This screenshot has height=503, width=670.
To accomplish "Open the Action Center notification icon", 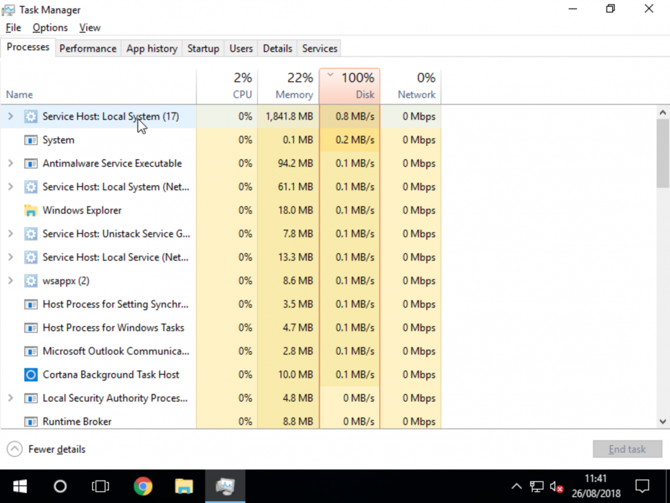I will pyautogui.click(x=643, y=486).
